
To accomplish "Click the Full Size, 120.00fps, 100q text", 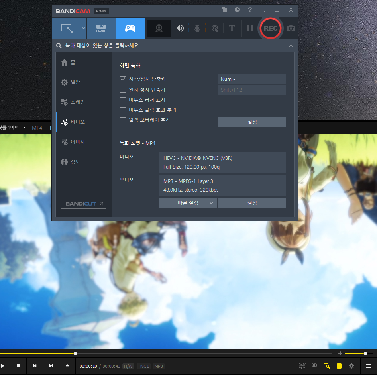I will tap(191, 167).
